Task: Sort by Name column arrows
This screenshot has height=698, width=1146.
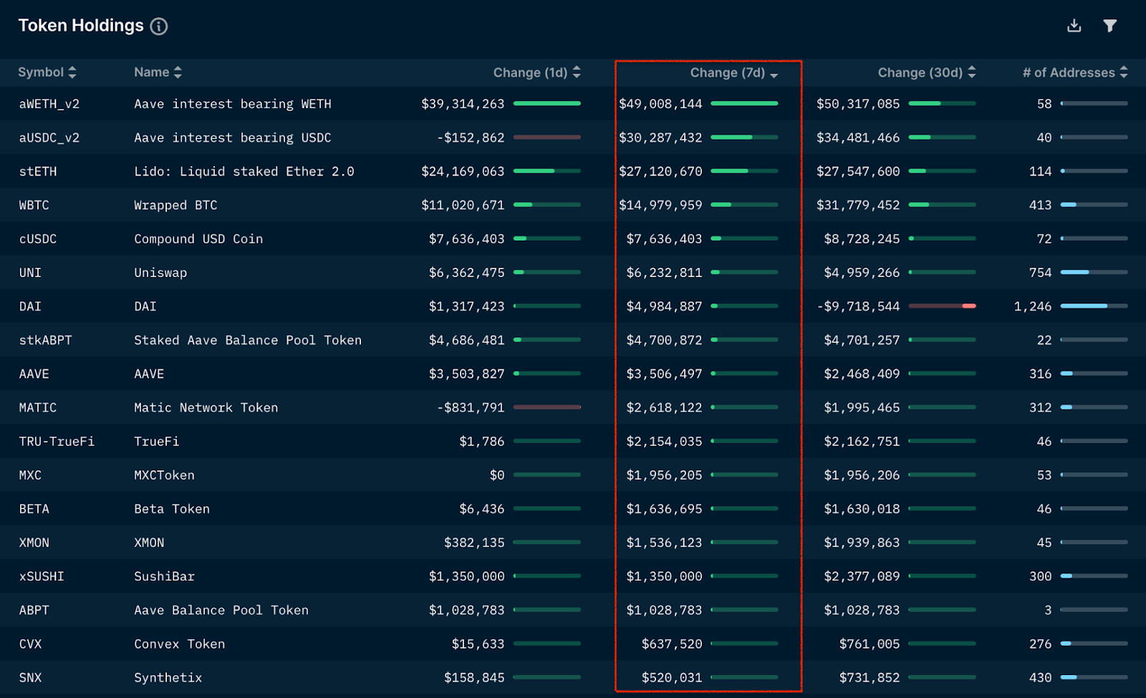Action: point(178,72)
